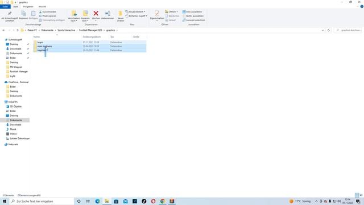Open Videos under Dieser PC
The image size is (364, 205).
(x=13, y=134)
